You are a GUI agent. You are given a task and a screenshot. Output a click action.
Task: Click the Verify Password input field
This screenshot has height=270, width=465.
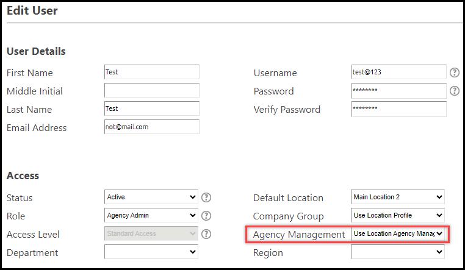tap(399, 109)
